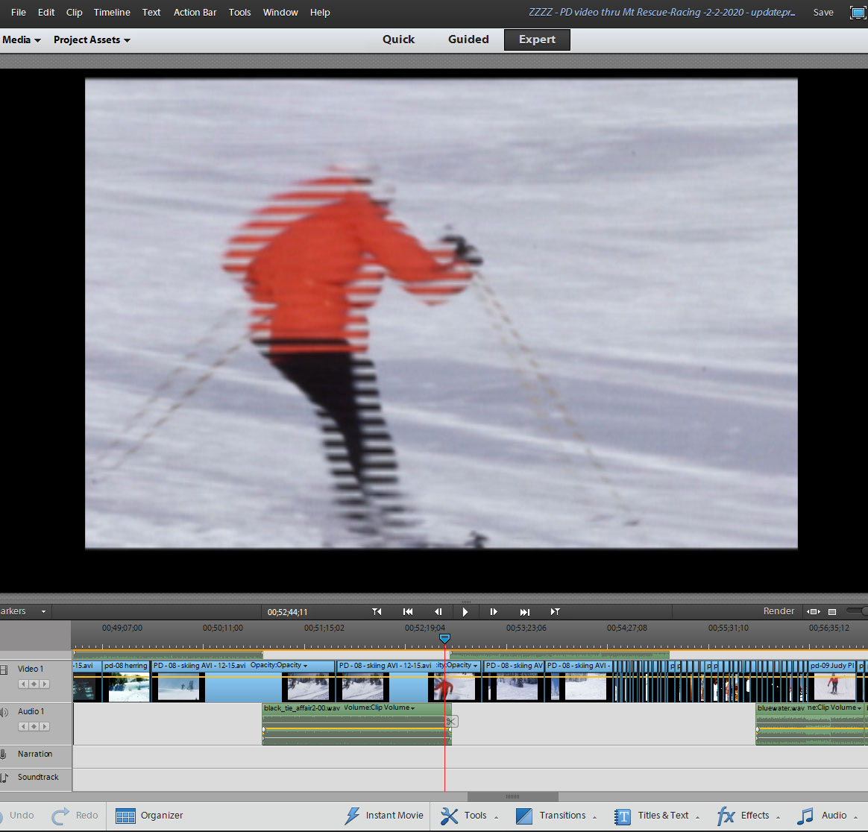The height and width of the screenshot is (832, 868).
Task: Switch to the Quick editing tab
Action: click(398, 39)
